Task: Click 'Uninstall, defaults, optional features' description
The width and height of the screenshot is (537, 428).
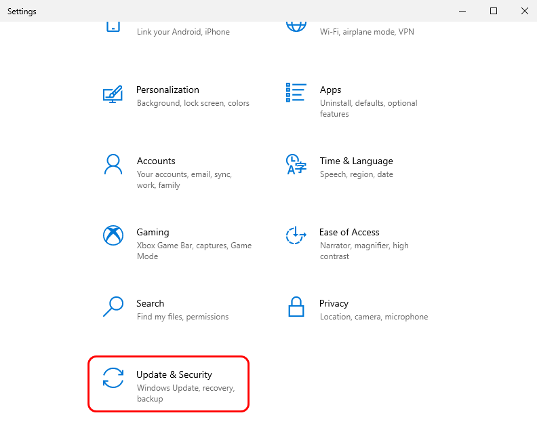Action: tap(368, 109)
